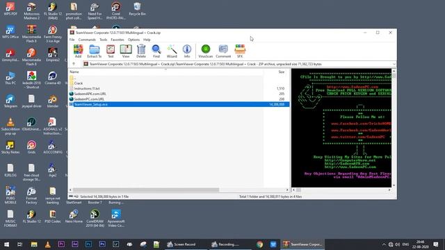Click comment pane horizontal scrollbar thumb
This screenshot has width=445, height=250.
pos(298,190)
